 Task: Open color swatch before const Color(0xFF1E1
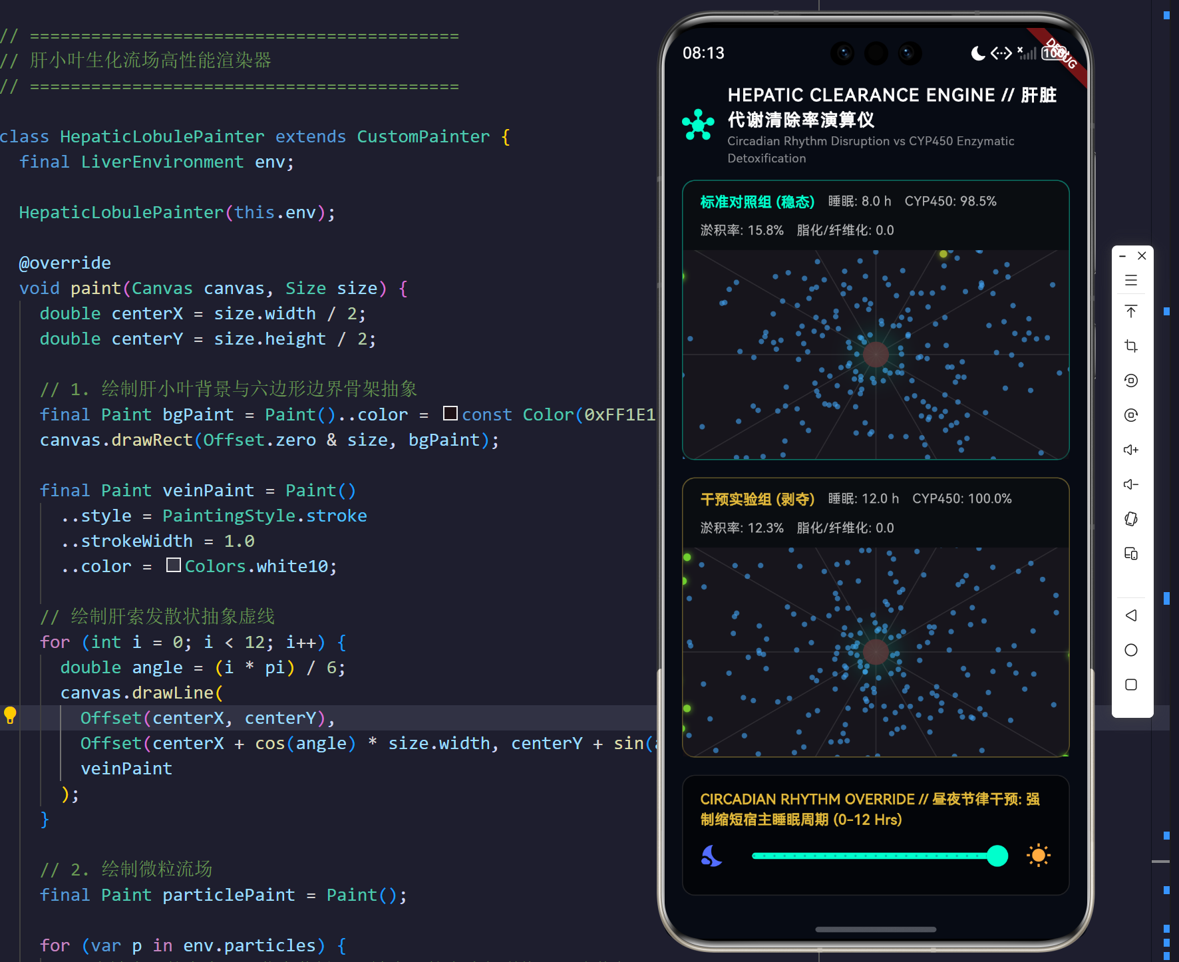(450, 413)
